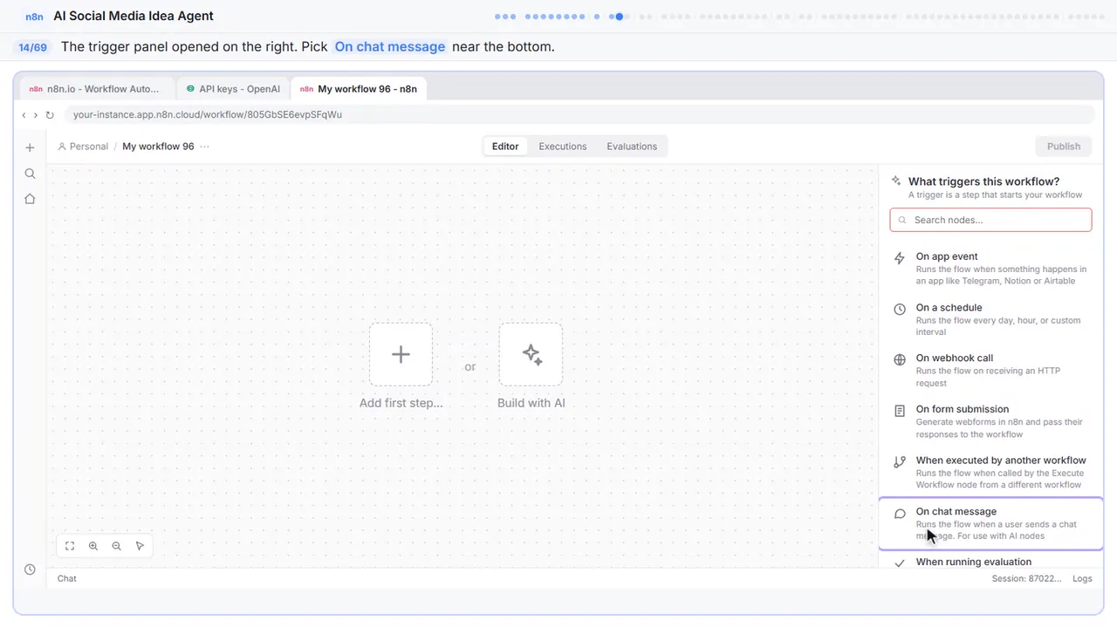Click the globe icon for On webhook call
Image resolution: width=1117 pixels, height=628 pixels.
[900, 359]
